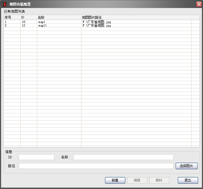Click path cell in the map1 row
The height and width of the screenshot is (189, 203).
tap(136, 22)
